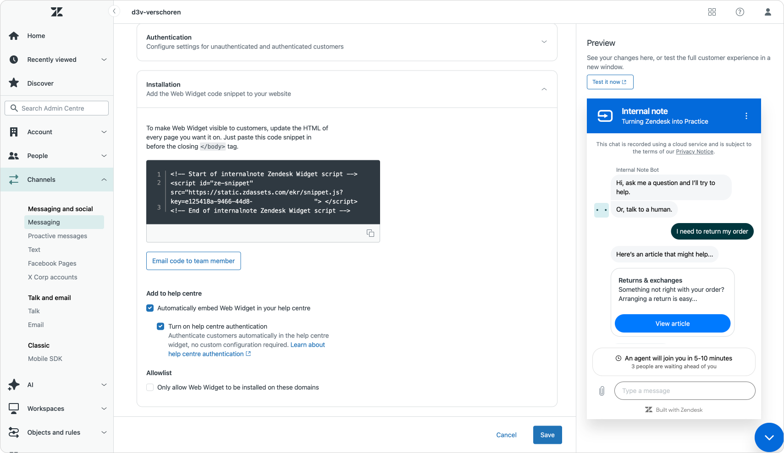Click the Recently viewed clock icon

[x=14, y=60]
